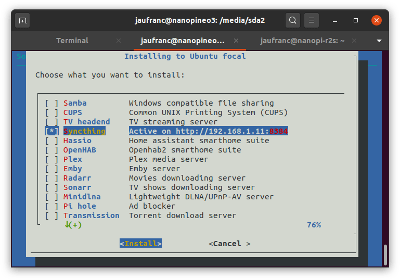Click the terminal's vertical scrollbar thumb

[x=385, y=255]
